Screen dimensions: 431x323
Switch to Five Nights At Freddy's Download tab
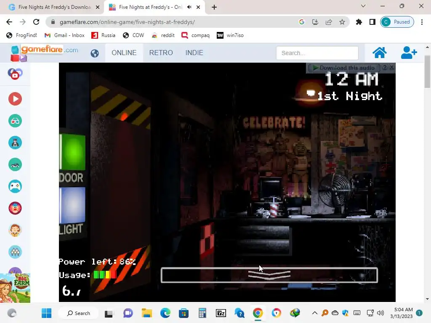click(x=54, y=7)
